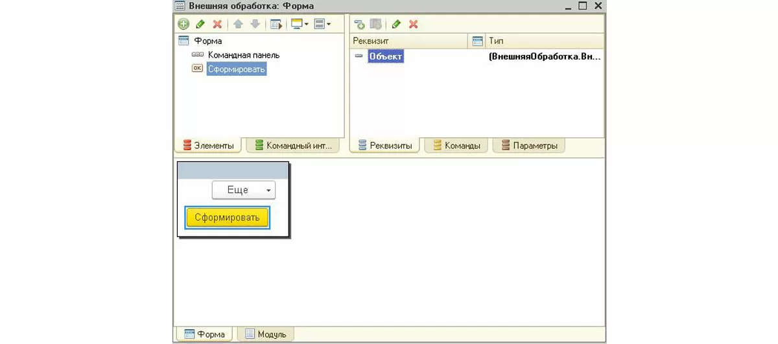Screen dimensions: 778x344
Task: Select the Объект attribute row
Action: tap(477, 56)
